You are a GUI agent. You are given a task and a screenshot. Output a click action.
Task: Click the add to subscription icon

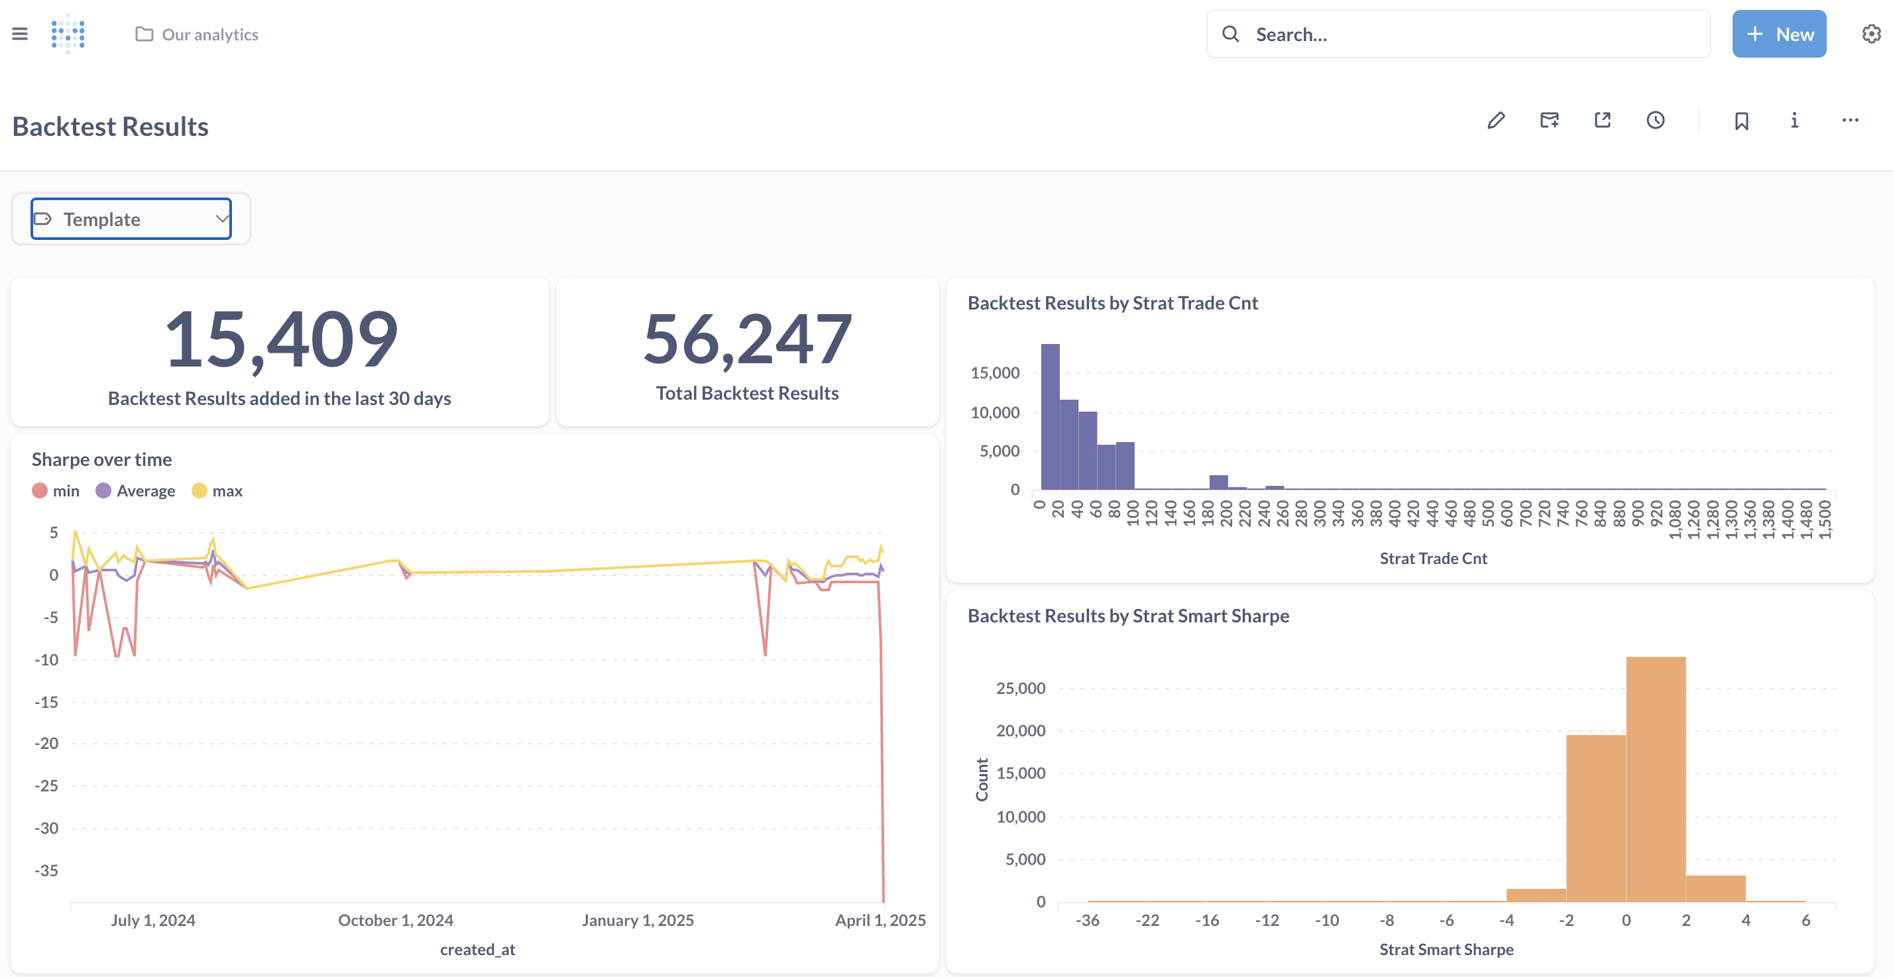click(x=1549, y=121)
